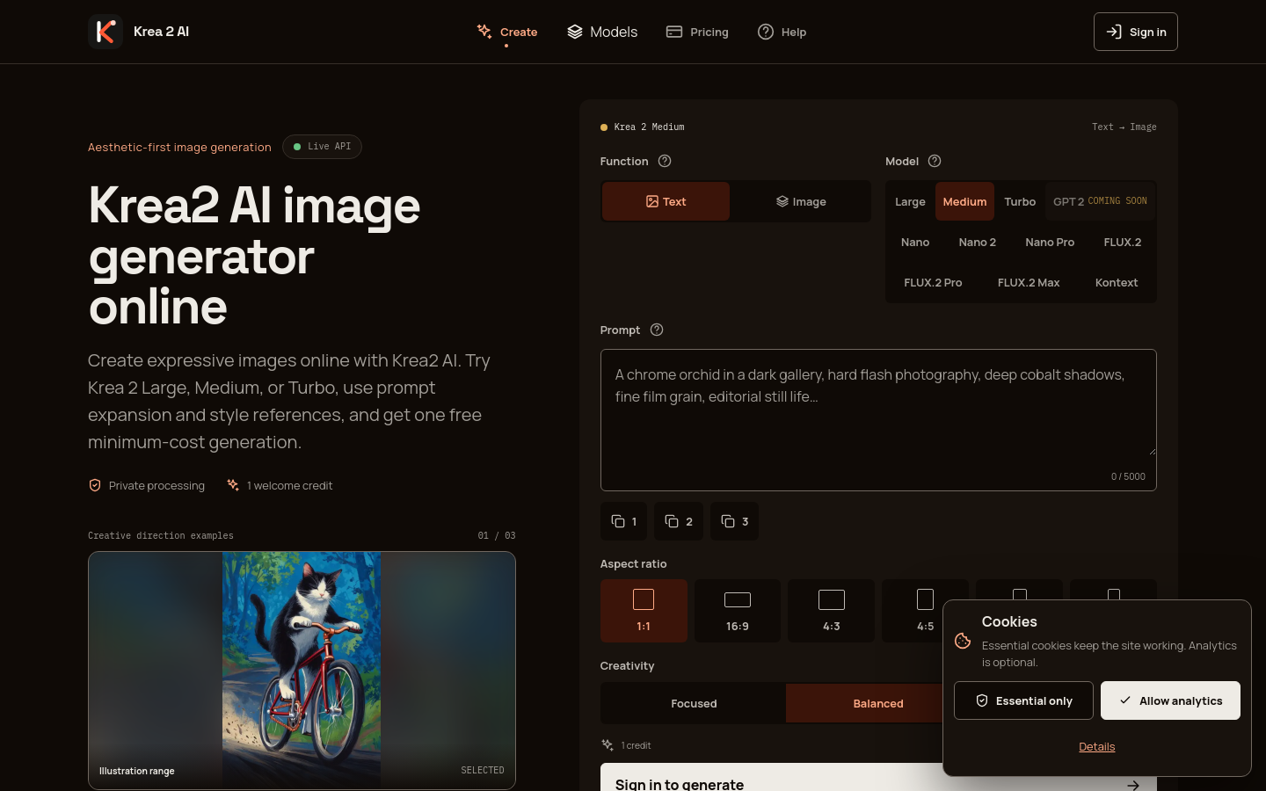Click the 4:3 rectangle ratio icon
Viewport: 1266px width, 791px height.
pos(832,599)
